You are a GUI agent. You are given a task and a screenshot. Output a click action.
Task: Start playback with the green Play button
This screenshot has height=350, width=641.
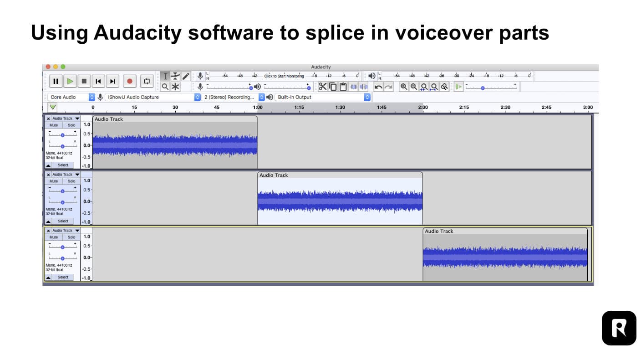(x=70, y=82)
